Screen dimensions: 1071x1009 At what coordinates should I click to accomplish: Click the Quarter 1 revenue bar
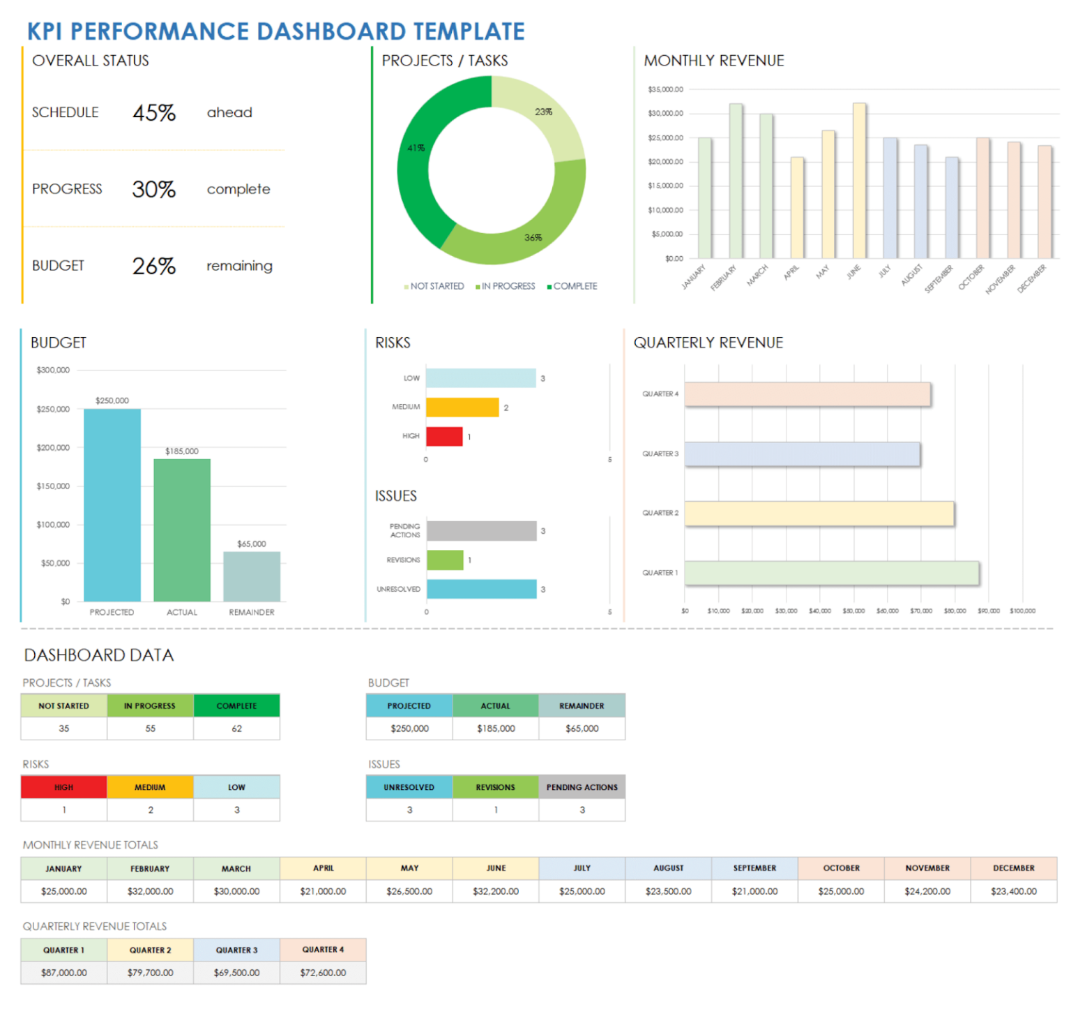pos(832,573)
